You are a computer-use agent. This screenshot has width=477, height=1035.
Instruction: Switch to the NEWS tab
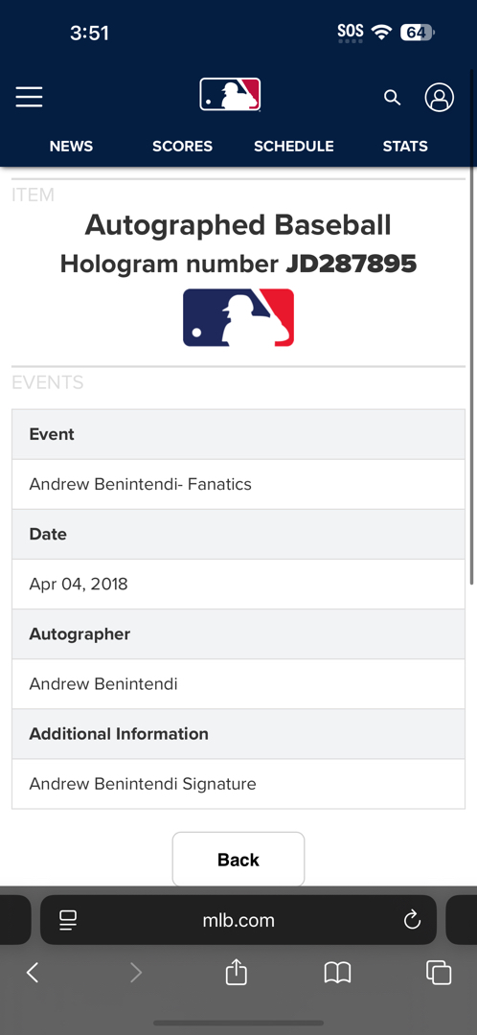click(x=71, y=146)
